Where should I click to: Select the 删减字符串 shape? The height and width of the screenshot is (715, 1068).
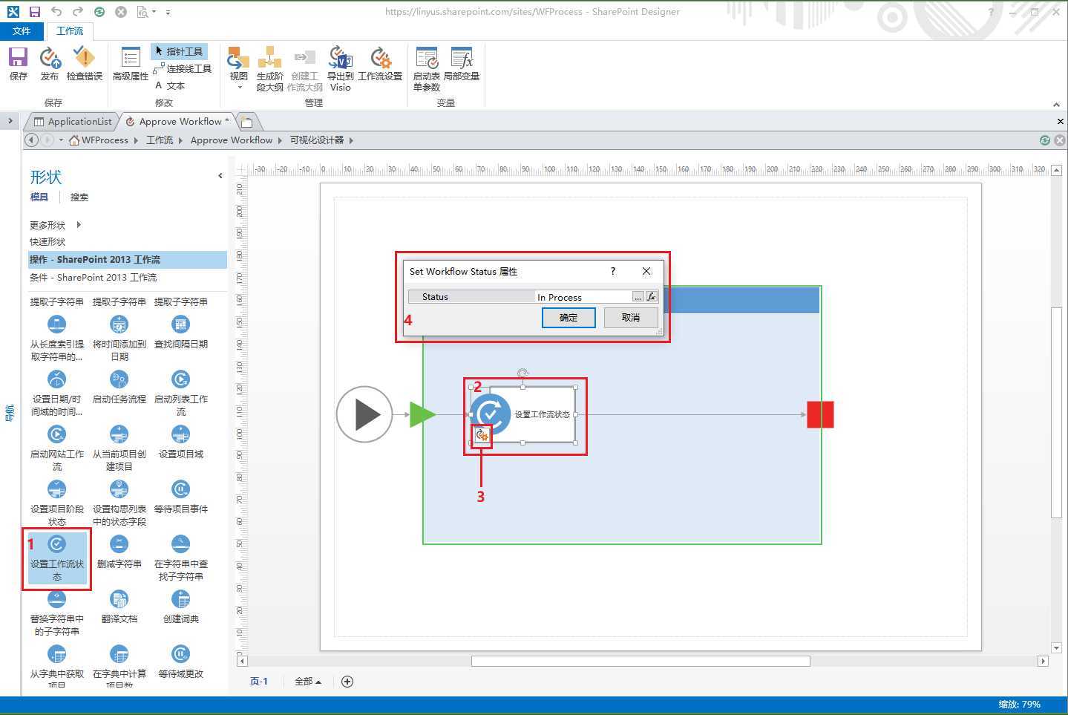tap(119, 552)
